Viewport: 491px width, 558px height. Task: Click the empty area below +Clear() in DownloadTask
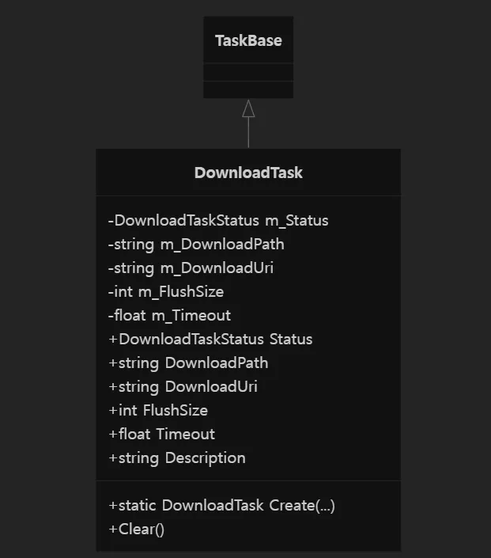pos(248,545)
